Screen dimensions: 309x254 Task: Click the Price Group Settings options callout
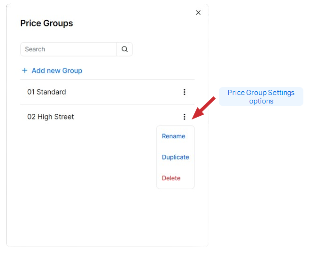pos(261,96)
